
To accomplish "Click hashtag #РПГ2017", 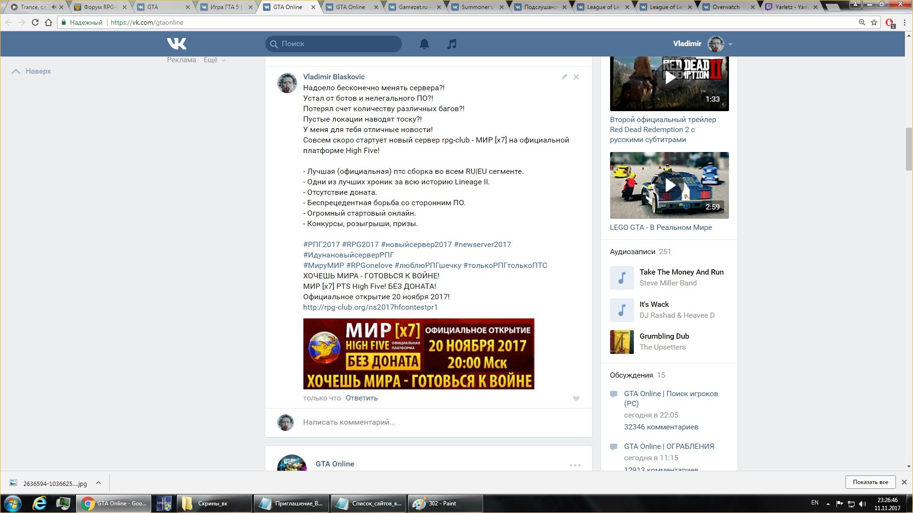I will pos(321,245).
